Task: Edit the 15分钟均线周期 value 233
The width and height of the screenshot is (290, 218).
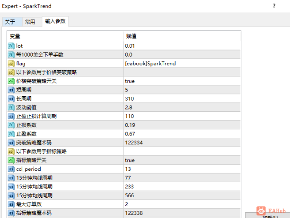Action: tap(182, 187)
